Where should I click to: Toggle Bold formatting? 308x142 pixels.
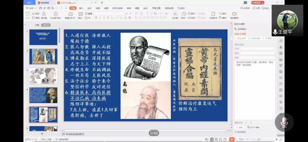(96, 18)
